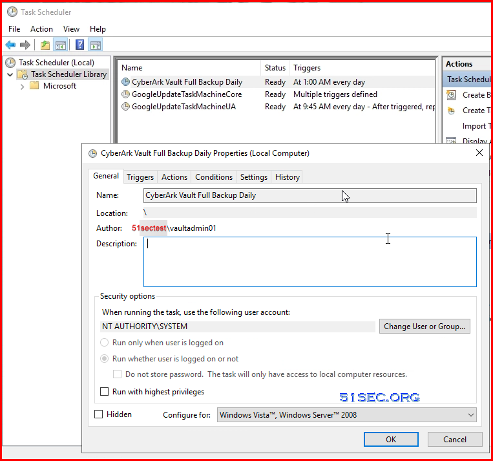Viewport: 493px width, 461px height.
Task: Switch to the Actions tab
Action: [174, 177]
